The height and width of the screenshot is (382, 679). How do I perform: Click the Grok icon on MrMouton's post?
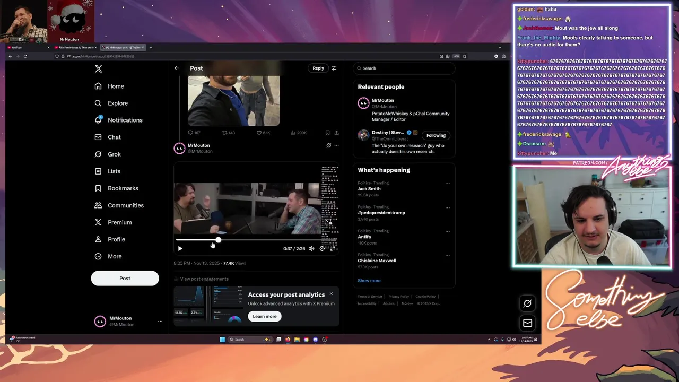pyautogui.click(x=328, y=145)
